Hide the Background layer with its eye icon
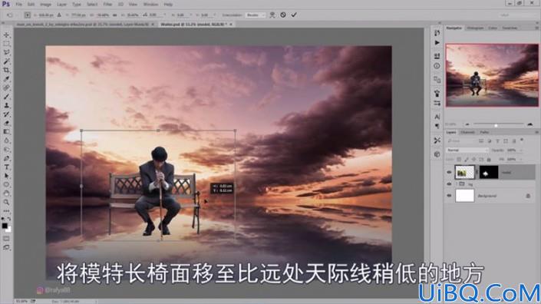The height and width of the screenshot is (304, 541). (x=449, y=196)
